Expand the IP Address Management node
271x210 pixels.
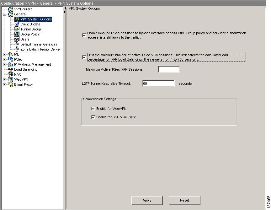pos(4,64)
